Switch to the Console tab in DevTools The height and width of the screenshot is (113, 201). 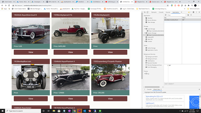[x=161, y=12]
